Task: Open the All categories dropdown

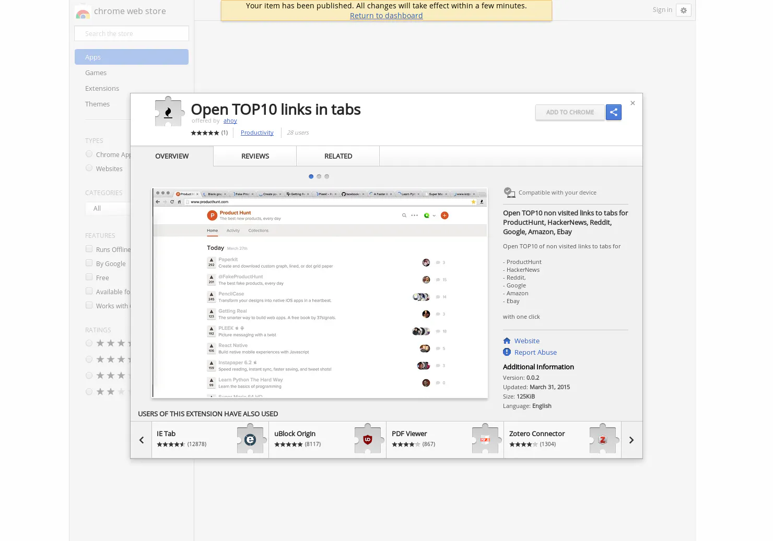Action: [x=108, y=208]
